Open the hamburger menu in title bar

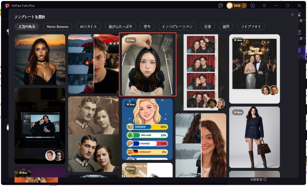tap(264, 6)
